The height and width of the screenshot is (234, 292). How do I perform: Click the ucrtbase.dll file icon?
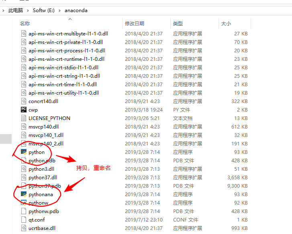click(24, 228)
